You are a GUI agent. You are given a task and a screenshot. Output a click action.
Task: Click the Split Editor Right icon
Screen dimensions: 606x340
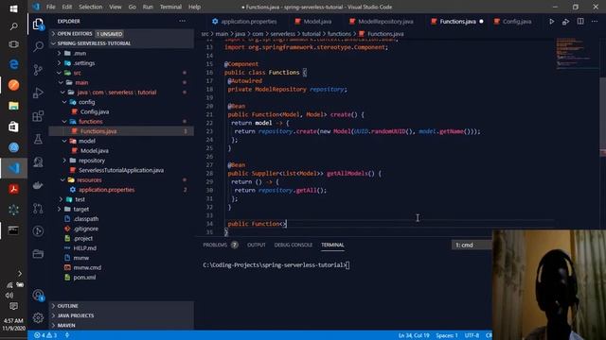(x=580, y=22)
